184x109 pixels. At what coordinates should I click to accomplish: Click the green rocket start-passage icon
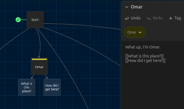pos(18,20)
